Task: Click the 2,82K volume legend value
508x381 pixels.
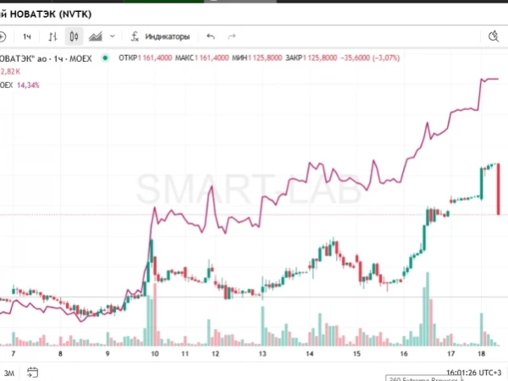Action: click(10, 72)
